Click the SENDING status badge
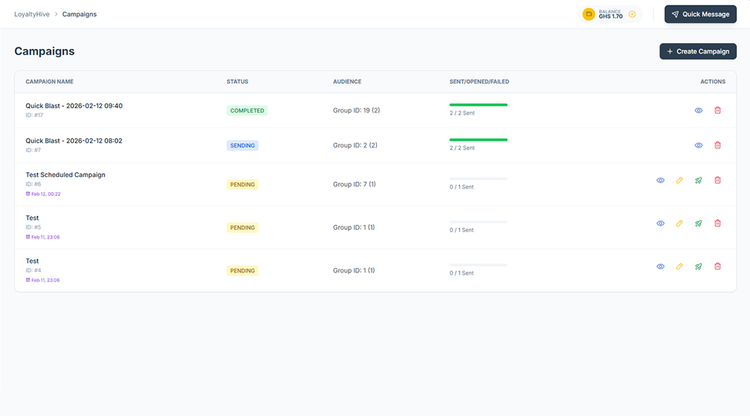 (242, 145)
